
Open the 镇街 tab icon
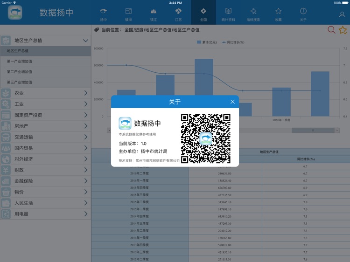[128, 11]
